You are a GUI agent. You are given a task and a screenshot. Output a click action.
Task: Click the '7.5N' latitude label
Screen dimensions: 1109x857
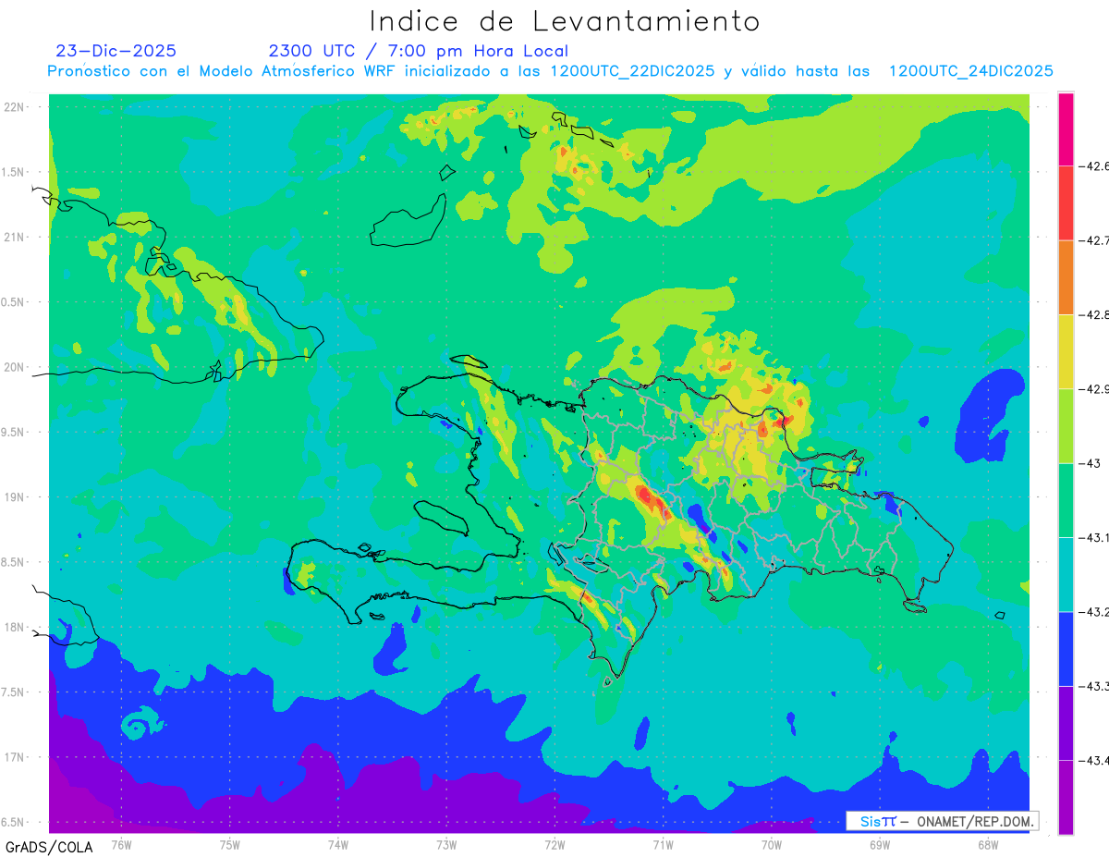point(14,692)
